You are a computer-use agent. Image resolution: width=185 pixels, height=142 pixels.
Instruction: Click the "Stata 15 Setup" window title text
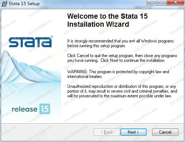click(x=24, y=4)
